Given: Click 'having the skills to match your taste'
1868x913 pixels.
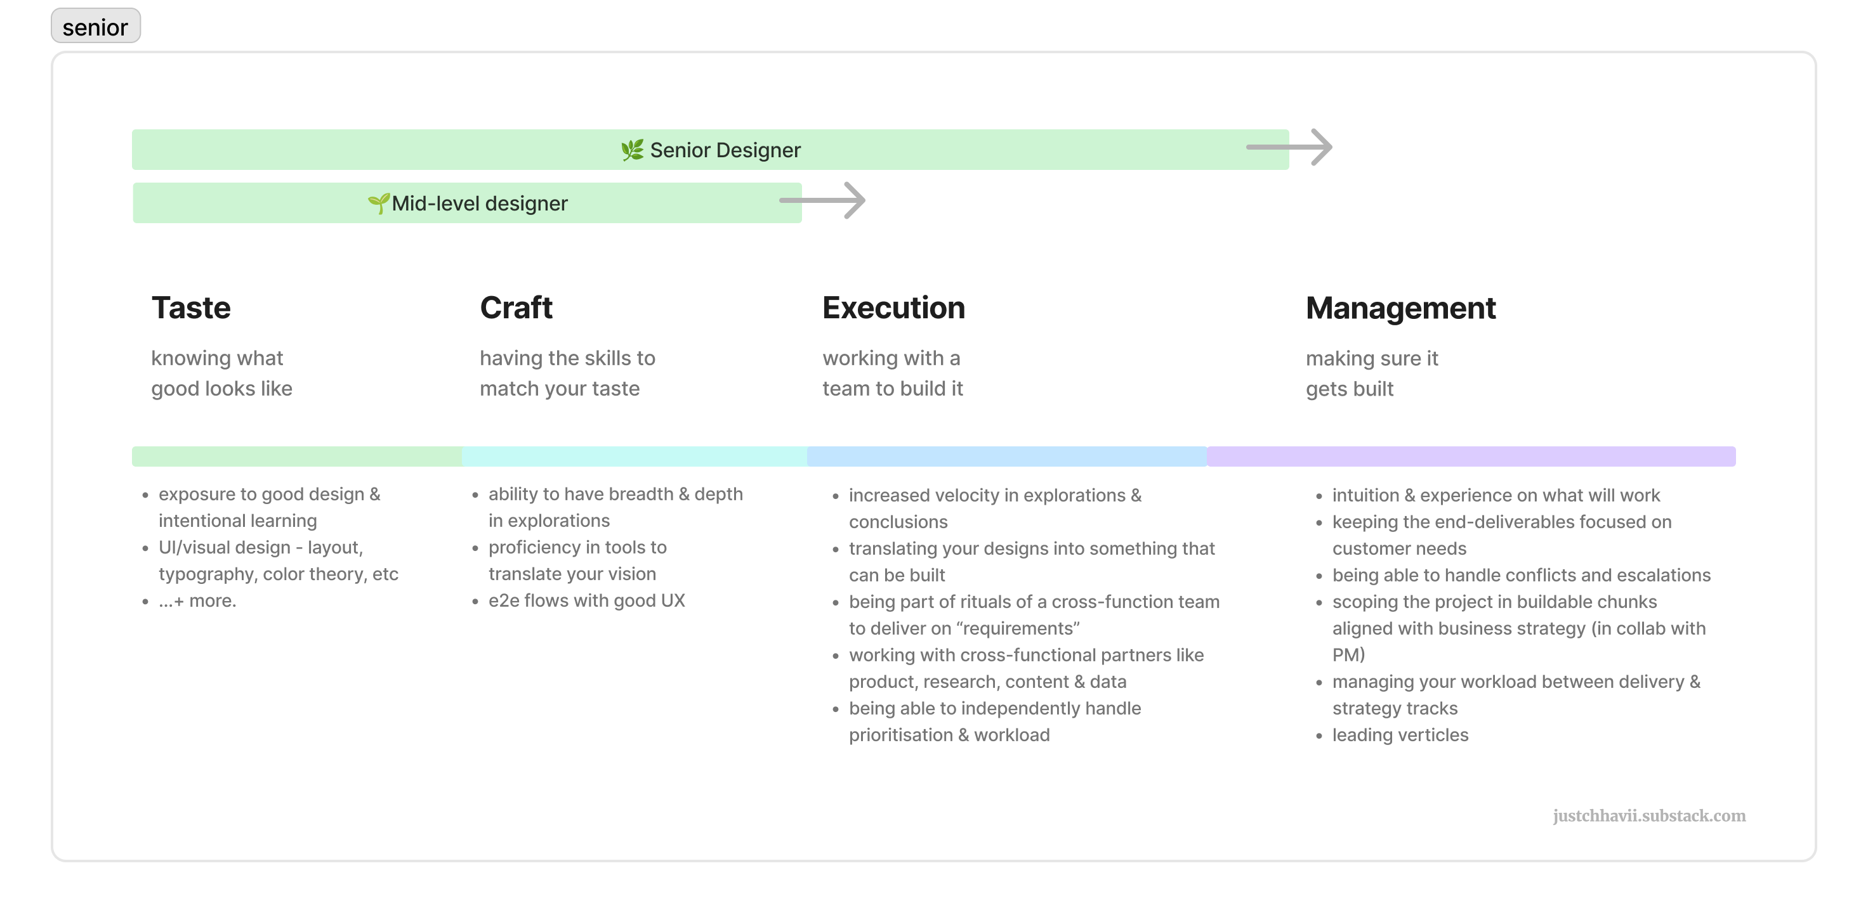Looking at the screenshot, I should coord(567,373).
